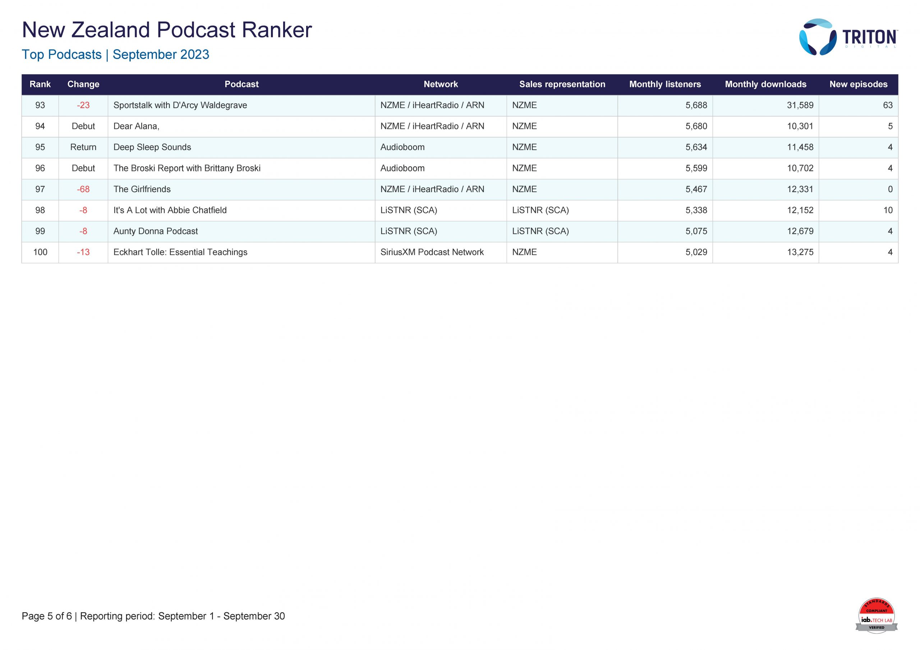Viewport: 920px width, 650px height.
Task: Click the -13 change value
Action: coord(83,252)
